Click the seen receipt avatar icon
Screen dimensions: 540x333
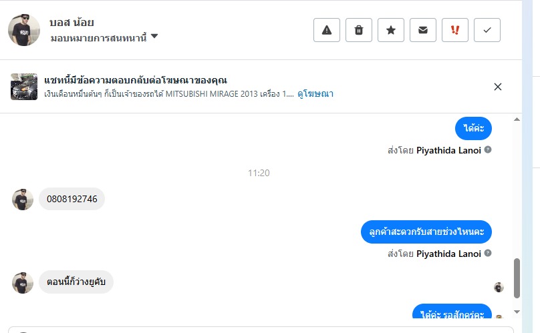499,287
